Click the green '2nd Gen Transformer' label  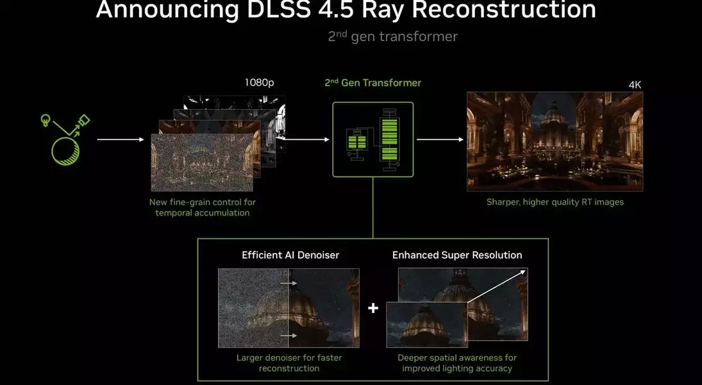point(373,83)
